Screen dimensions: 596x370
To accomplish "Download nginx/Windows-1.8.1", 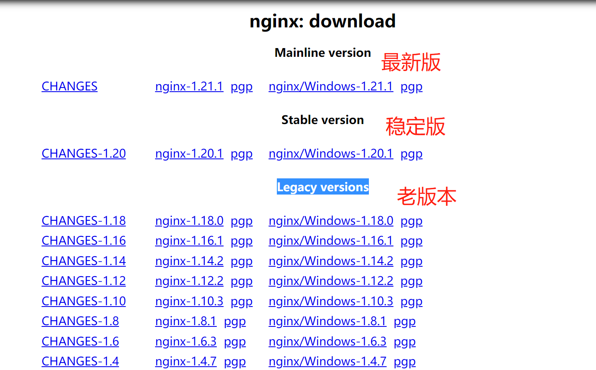I will click(327, 321).
